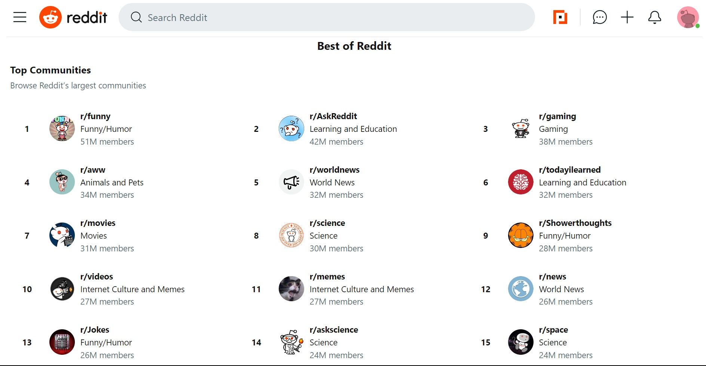Click the r/news globe icon

tap(520, 289)
